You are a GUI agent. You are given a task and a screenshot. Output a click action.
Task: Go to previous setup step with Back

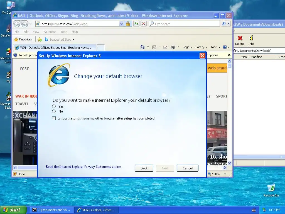point(144,168)
